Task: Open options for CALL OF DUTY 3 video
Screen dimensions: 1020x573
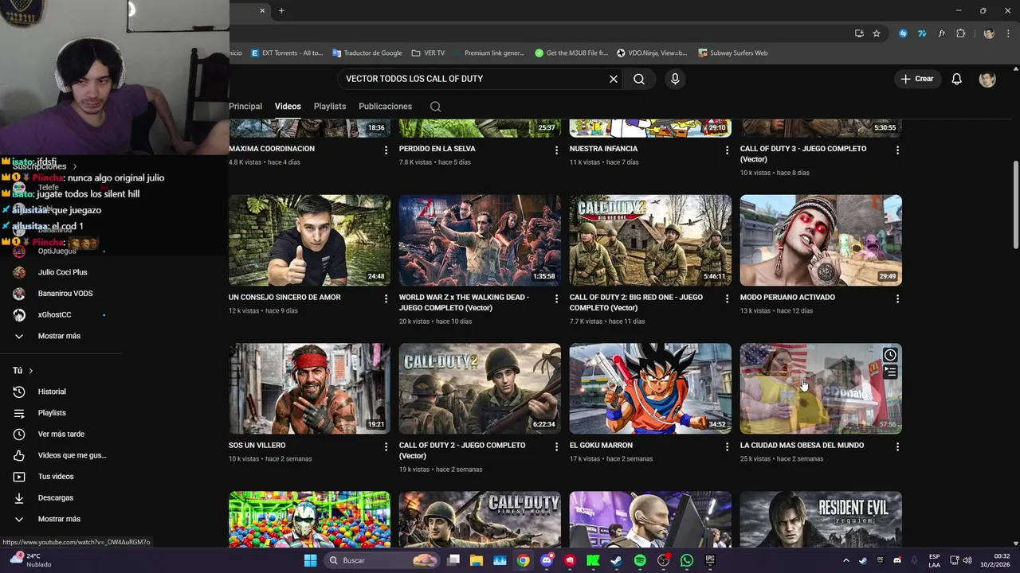Action: (897, 150)
